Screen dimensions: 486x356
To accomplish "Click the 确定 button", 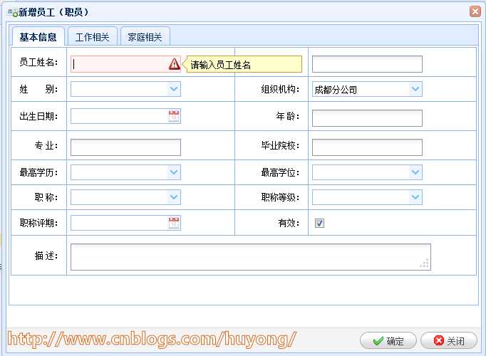I will (388, 341).
